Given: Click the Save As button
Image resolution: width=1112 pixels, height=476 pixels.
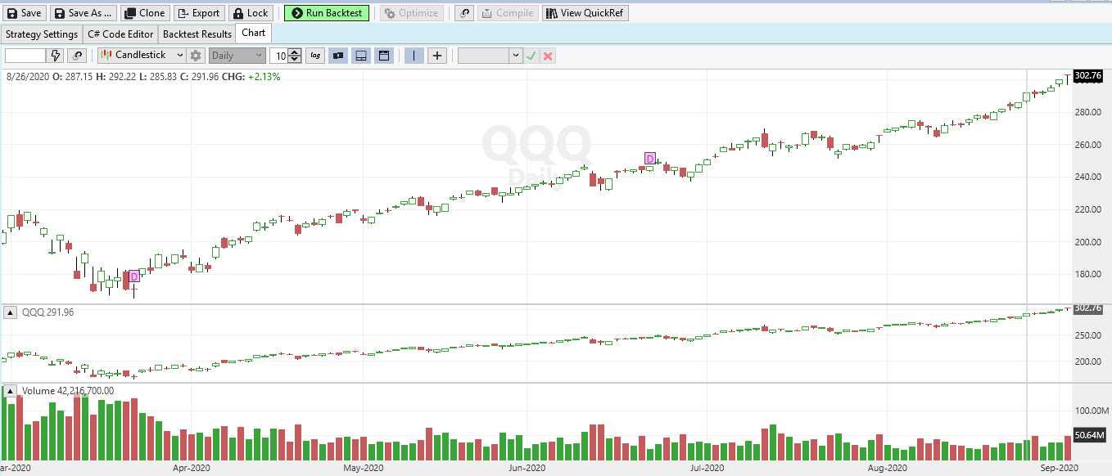Looking at the screenshot, I should click(x=83, y=13).
